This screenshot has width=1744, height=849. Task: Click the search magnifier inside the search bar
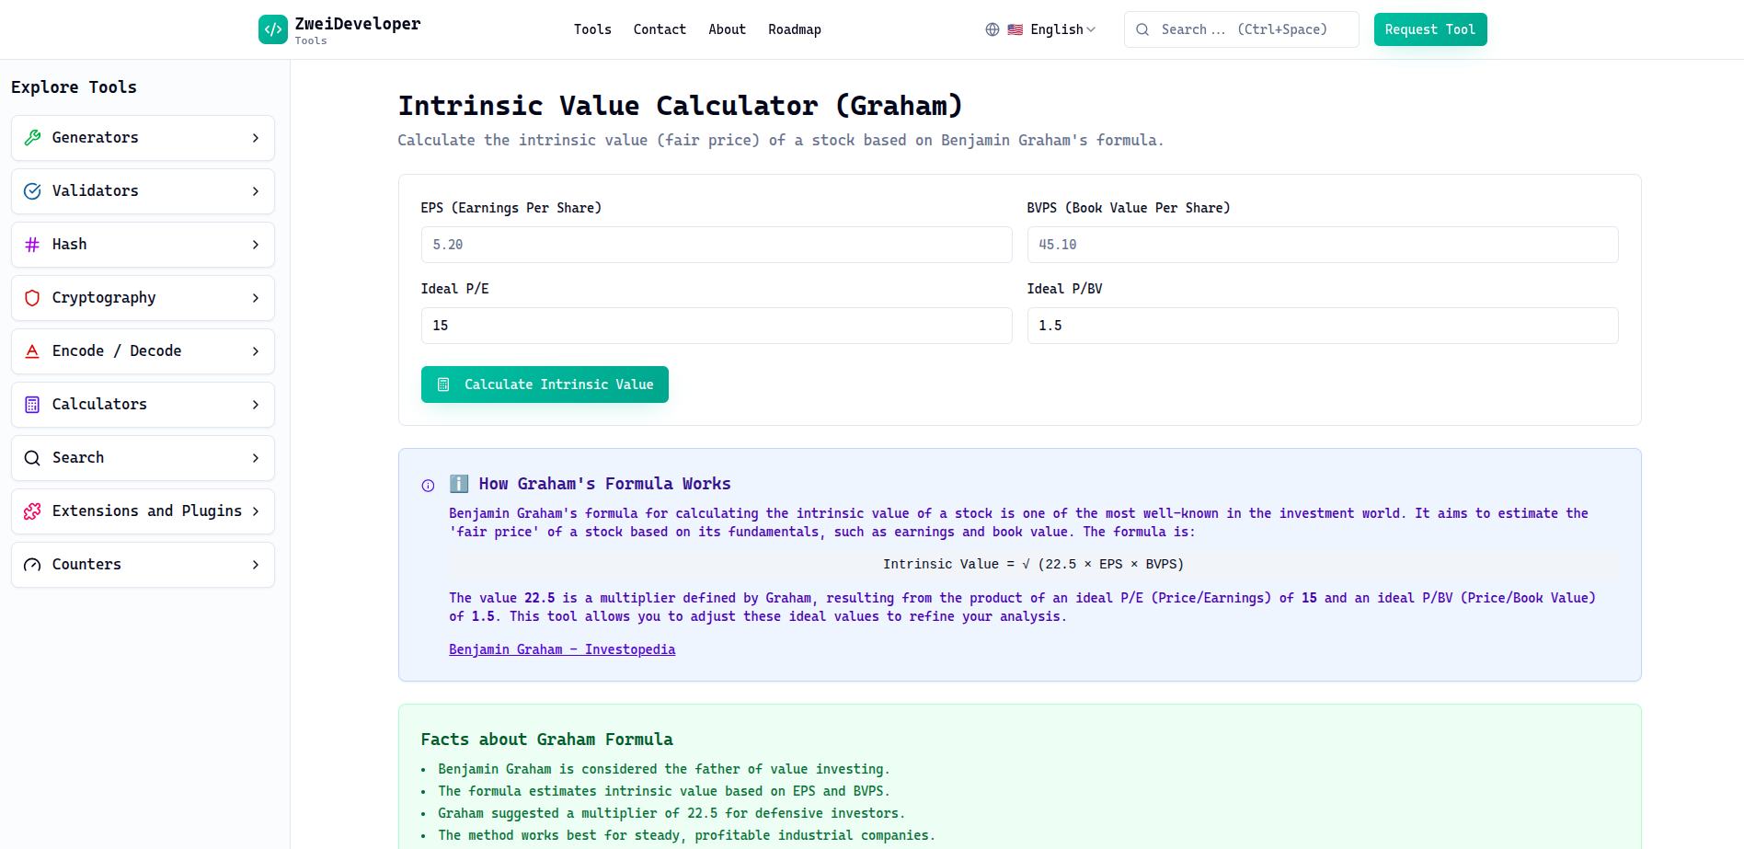pyautogui.click(x=1142, y=29)
